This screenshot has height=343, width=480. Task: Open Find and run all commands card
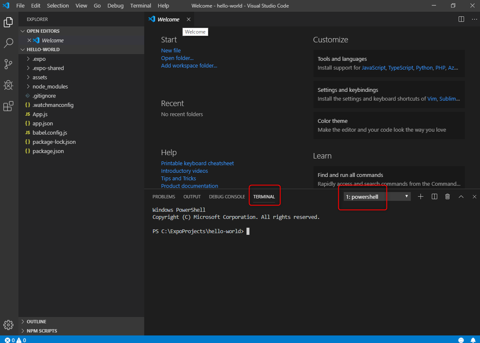pos(389,178)
